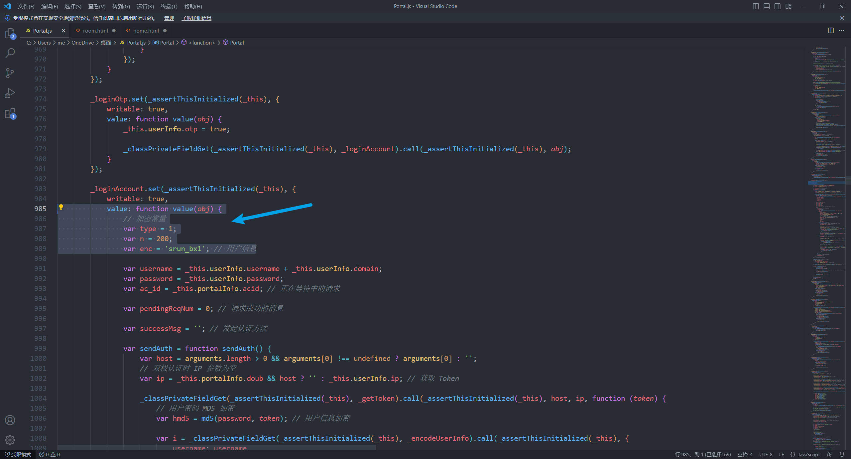
Task: Place cursor on 'srun_bx1' string
Action: click(185, 248)
